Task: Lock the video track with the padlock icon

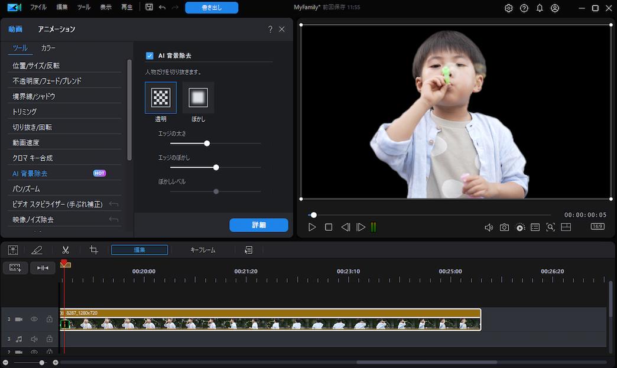Action: (x=50, y=319)
